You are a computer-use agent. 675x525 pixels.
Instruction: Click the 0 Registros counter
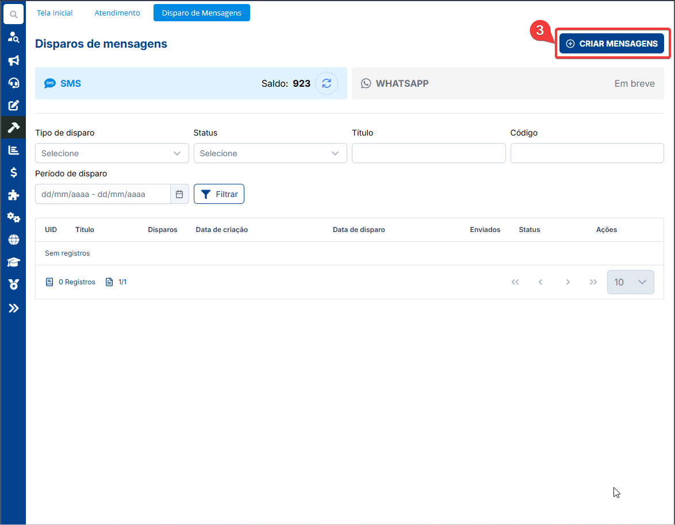[x=71, y=282]
